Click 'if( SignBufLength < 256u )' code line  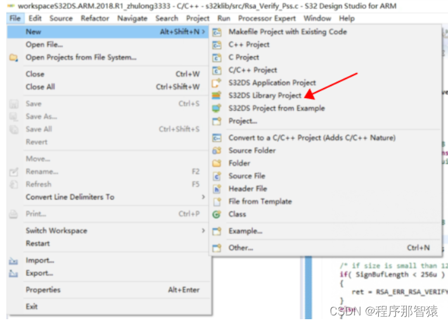392,275
